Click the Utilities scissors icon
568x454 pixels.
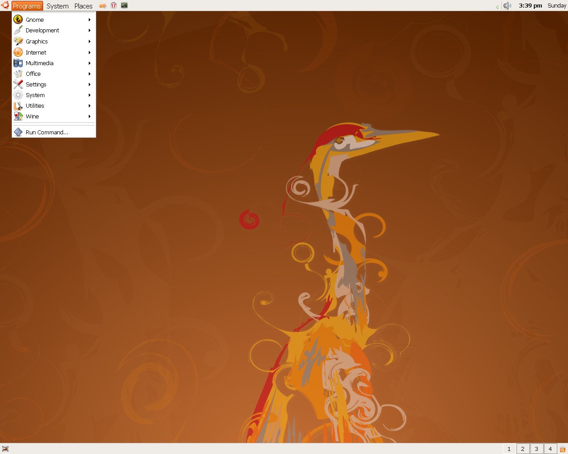pos(18,106)
